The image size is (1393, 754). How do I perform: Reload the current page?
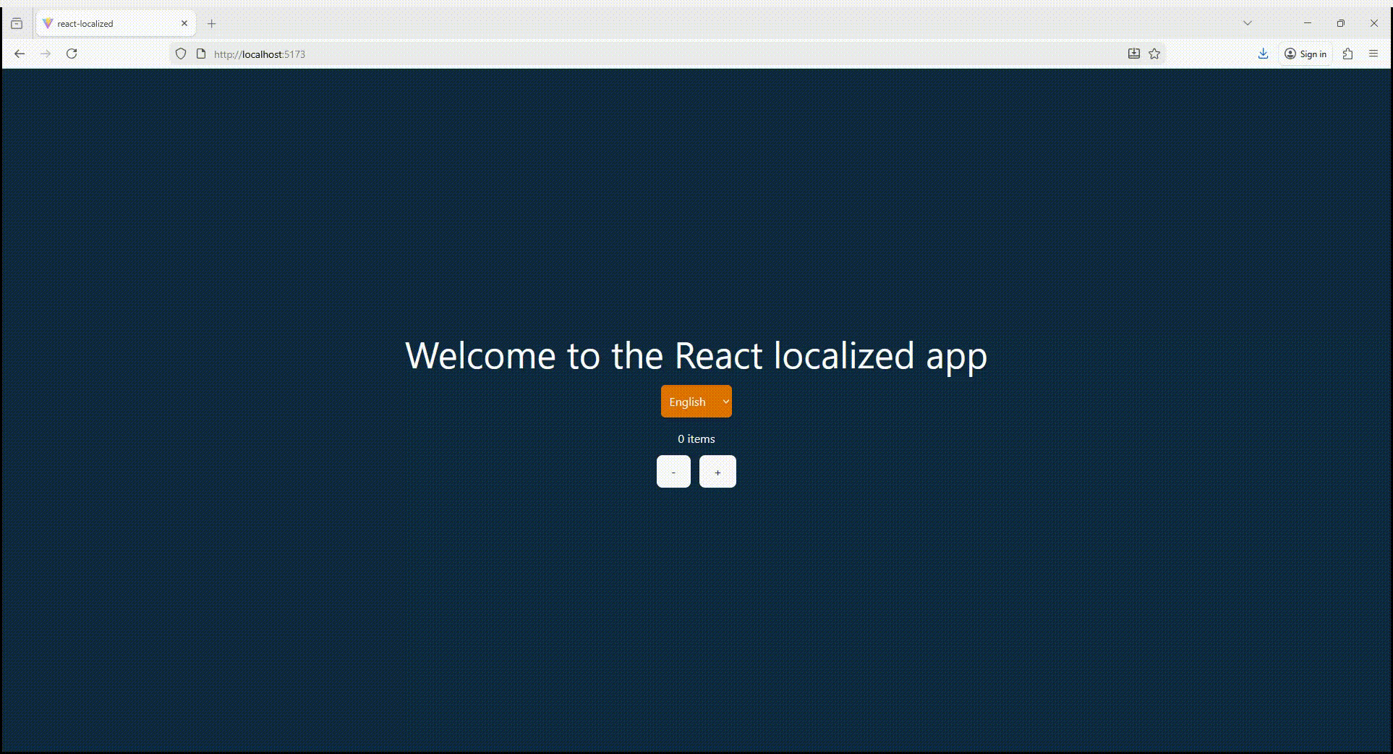[x=72, y=54]
